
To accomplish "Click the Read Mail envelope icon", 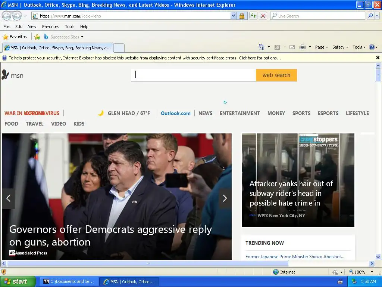I will (x=292, y=47).
